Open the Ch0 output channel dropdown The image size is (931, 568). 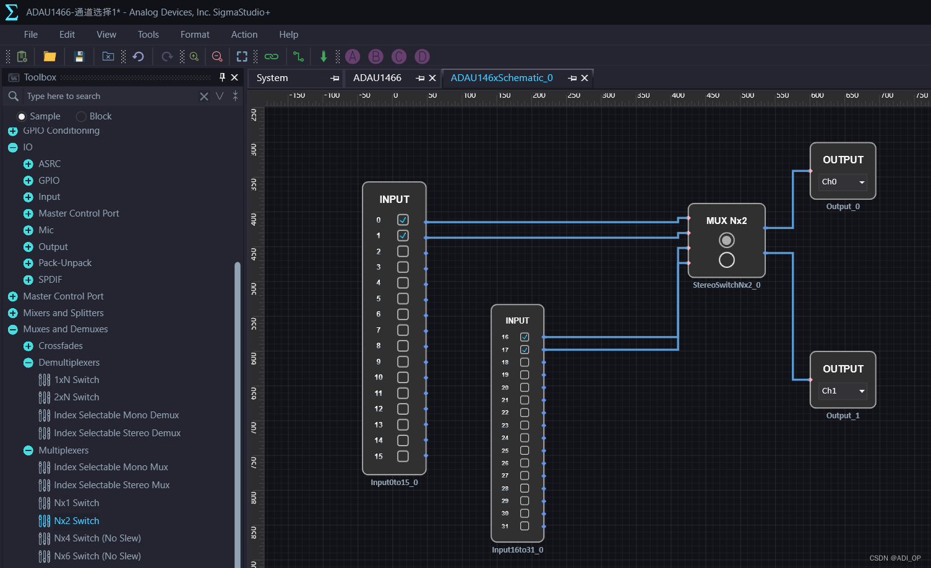(843, 182)
